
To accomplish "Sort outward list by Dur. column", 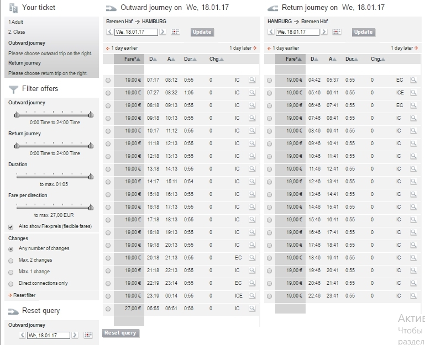I will (190, 59).
